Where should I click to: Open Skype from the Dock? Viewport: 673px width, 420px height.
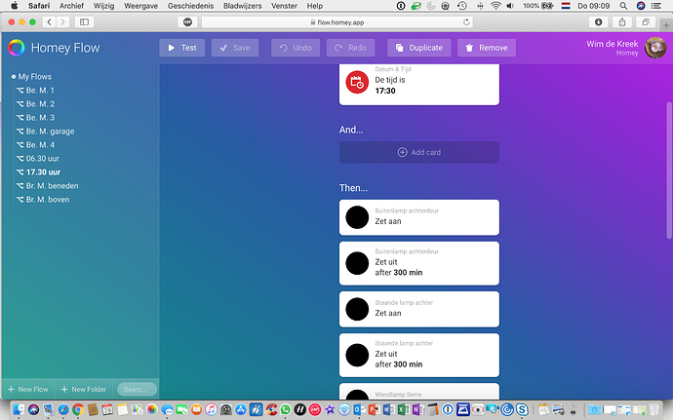point(522,409)
